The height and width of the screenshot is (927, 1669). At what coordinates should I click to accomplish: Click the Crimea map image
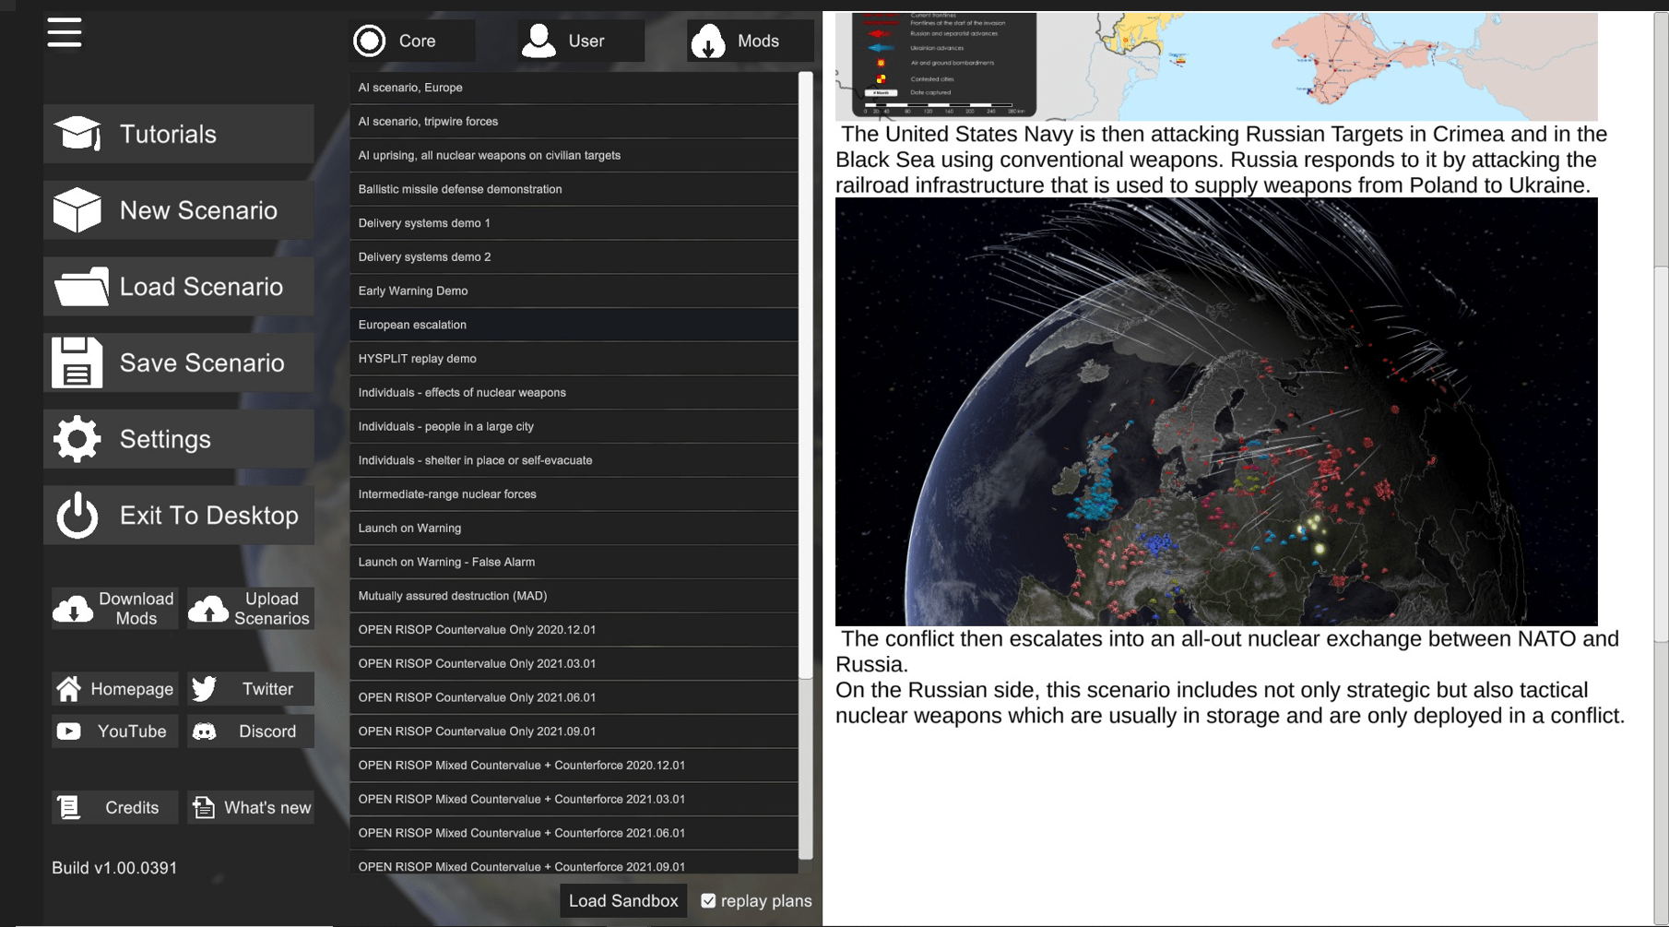point(1216,66)
